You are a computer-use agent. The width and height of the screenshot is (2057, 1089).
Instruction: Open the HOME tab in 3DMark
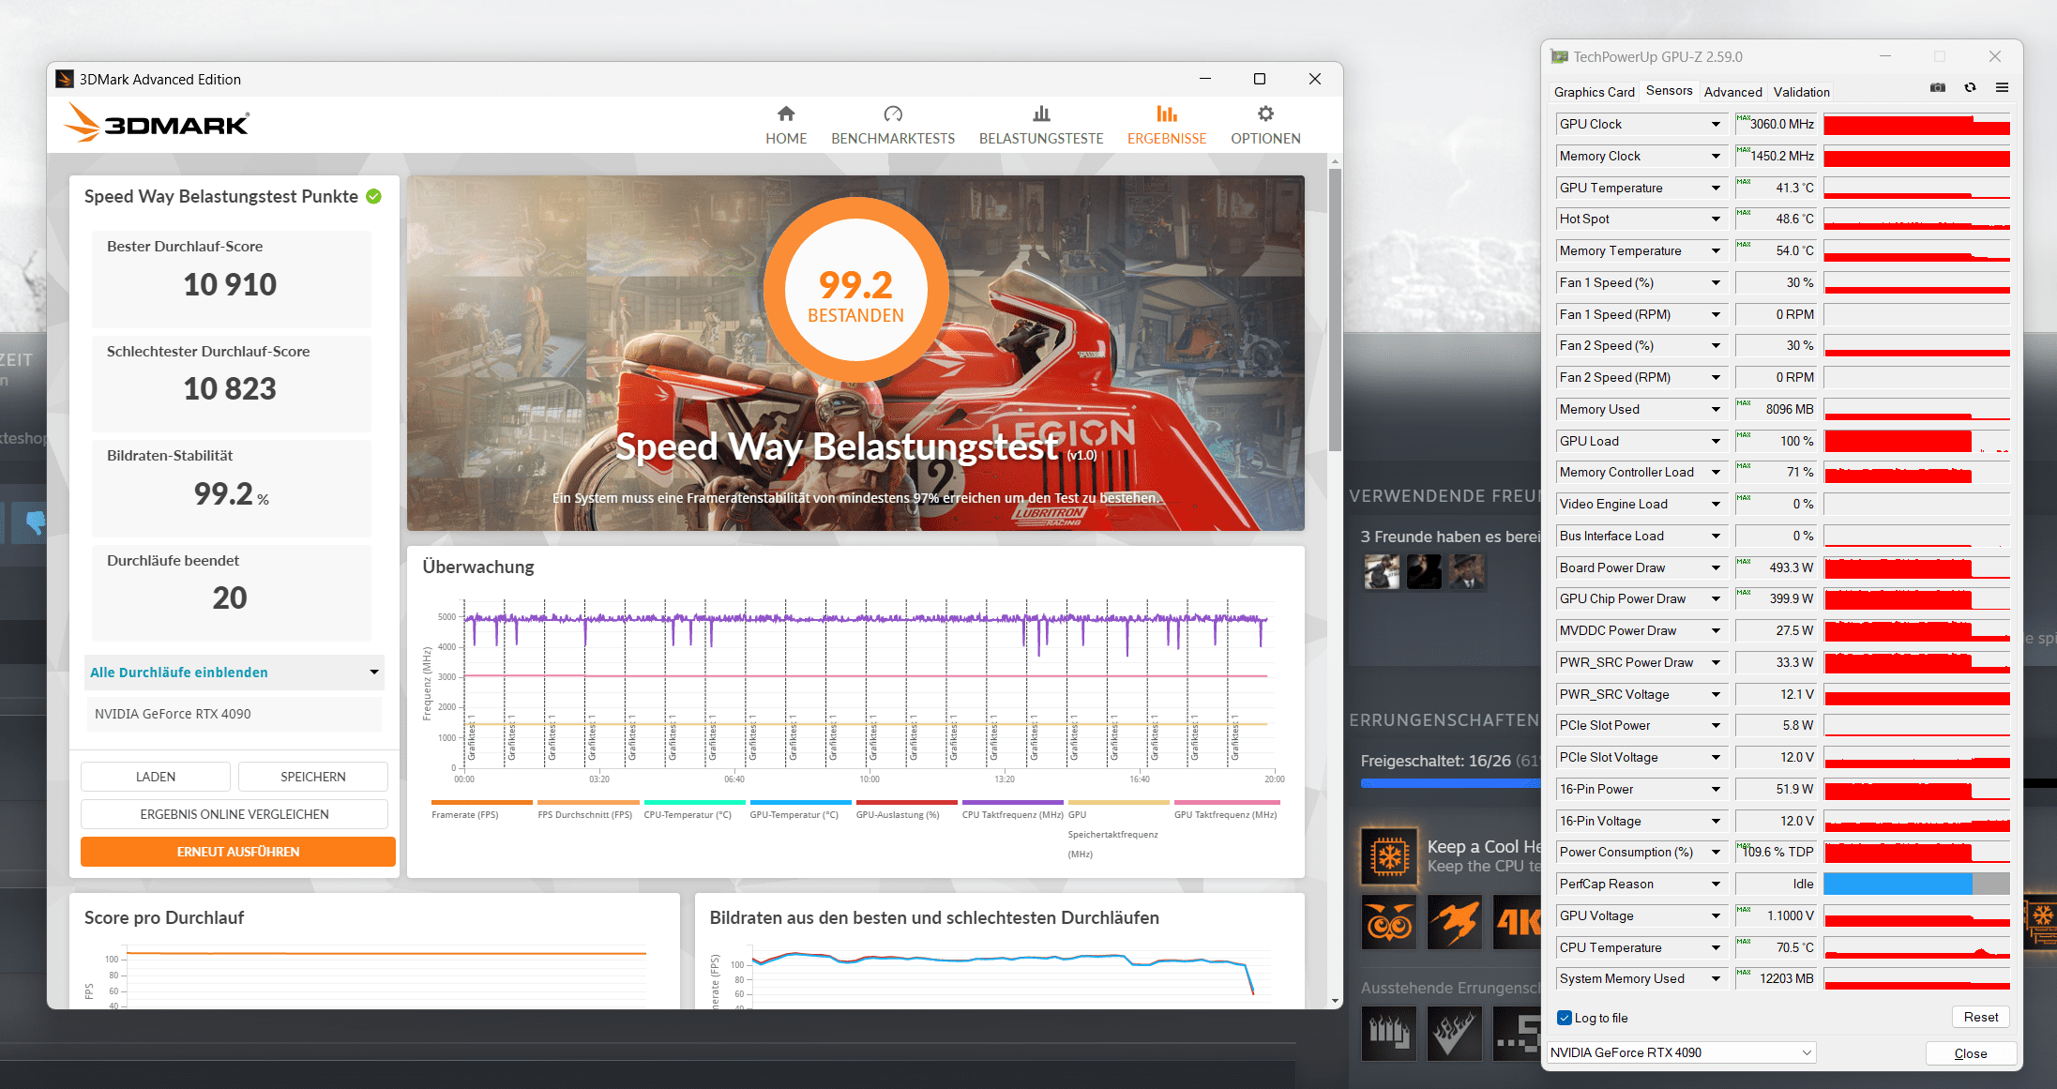(786, 126)
